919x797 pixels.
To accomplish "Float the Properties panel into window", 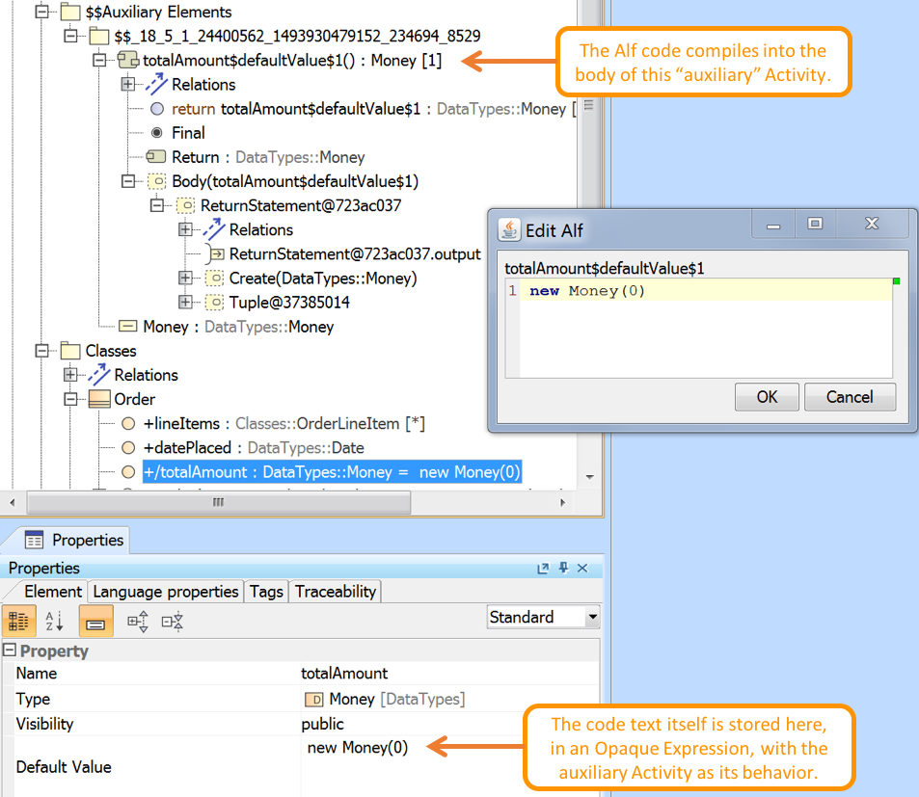I will pyautogui.click(x=543, y=569).
